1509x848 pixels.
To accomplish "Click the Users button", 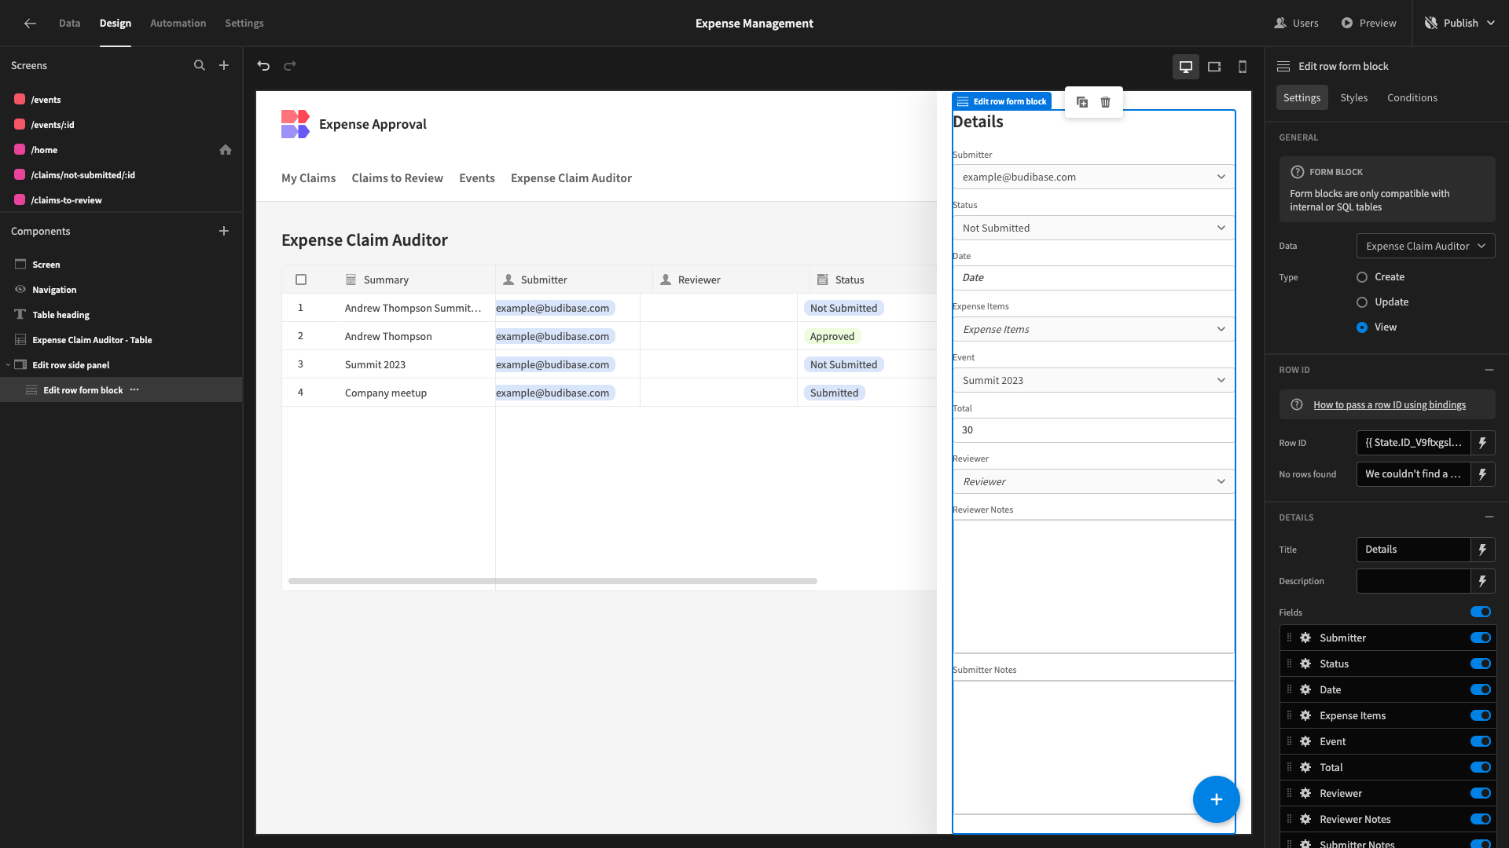I will [x=1297, y=24].
